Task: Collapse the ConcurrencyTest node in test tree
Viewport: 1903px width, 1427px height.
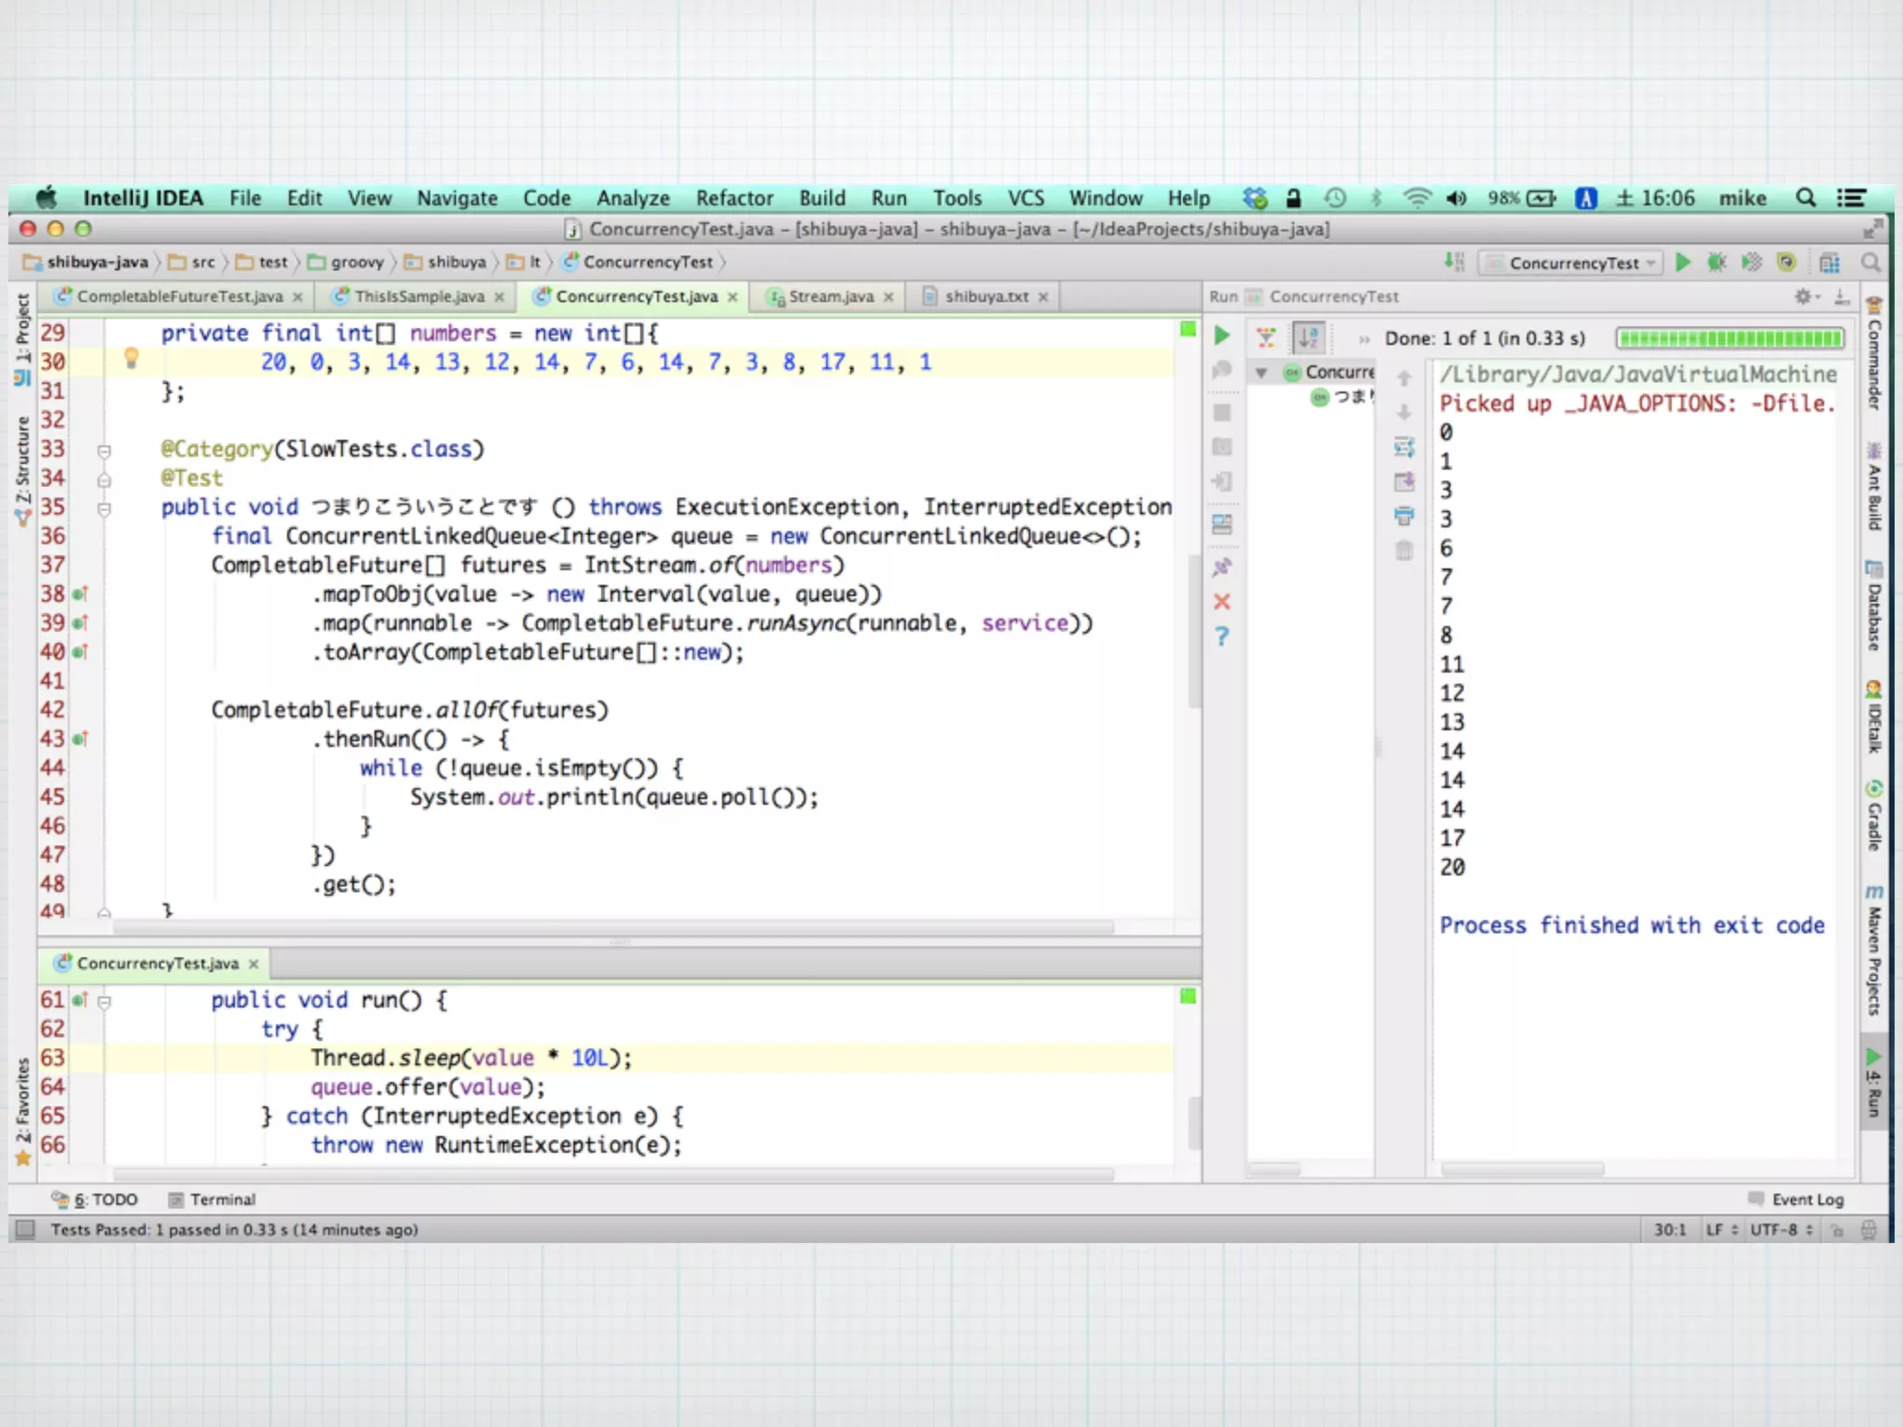Action: pos(1261,373)
